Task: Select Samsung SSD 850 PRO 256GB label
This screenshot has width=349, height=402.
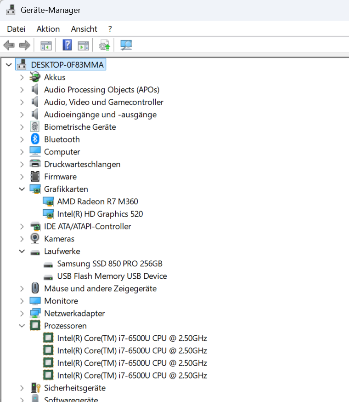Action: pyautogui.click(x=110, y=264)
